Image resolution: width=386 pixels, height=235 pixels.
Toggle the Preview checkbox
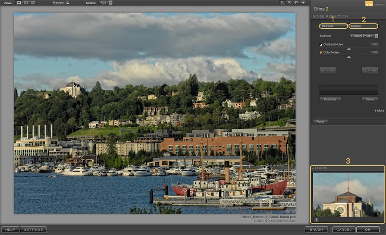(67, 3)
